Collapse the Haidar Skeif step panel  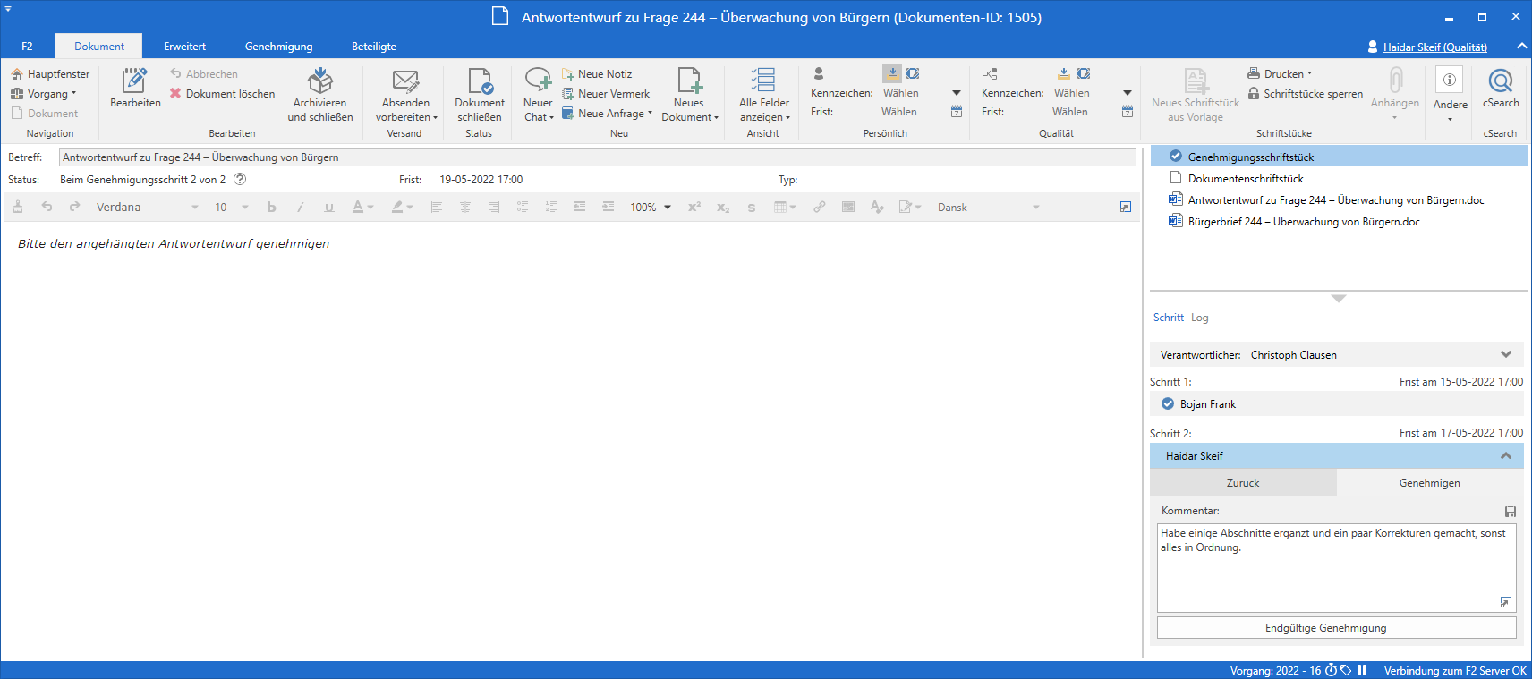(x=1506, y=455)
